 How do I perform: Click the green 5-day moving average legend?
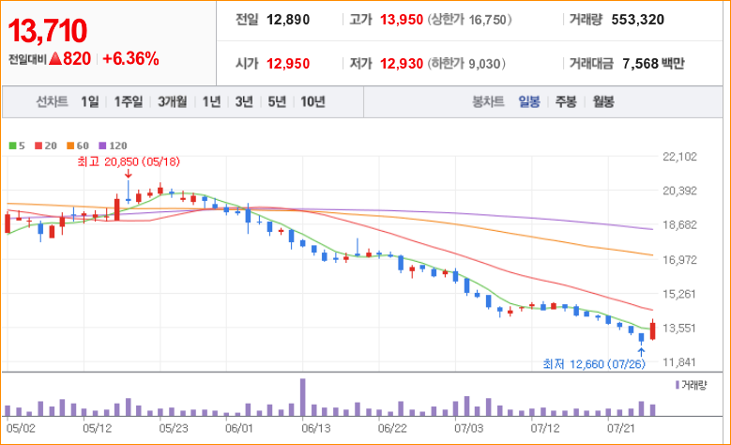[x=17, y=146]
